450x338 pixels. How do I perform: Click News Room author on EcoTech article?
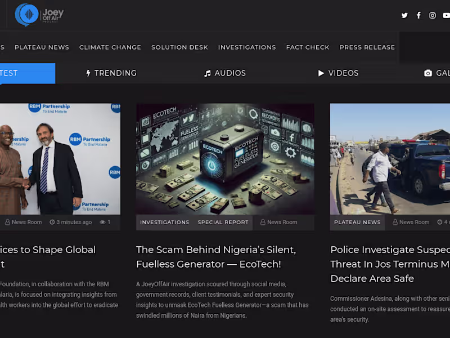coord(282,222)
